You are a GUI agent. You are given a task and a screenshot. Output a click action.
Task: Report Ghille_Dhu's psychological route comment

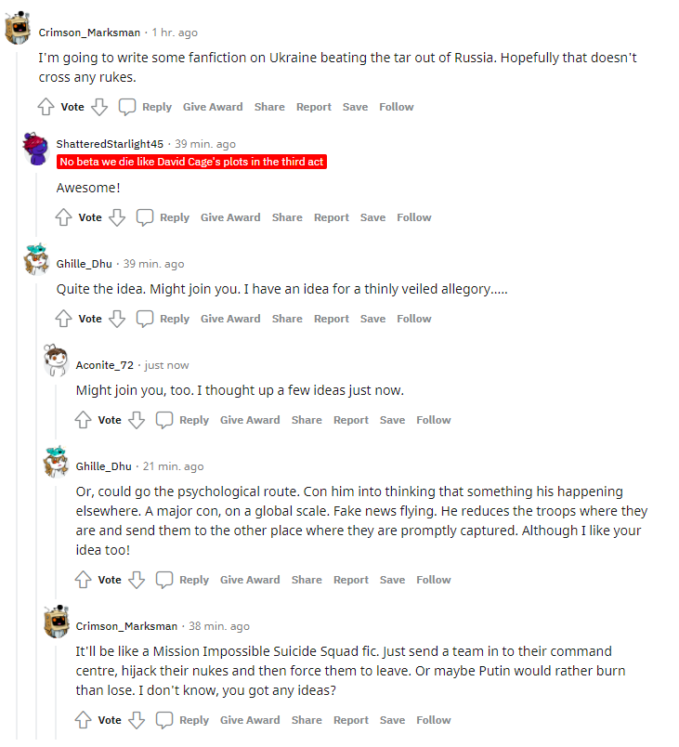(351, 580)
